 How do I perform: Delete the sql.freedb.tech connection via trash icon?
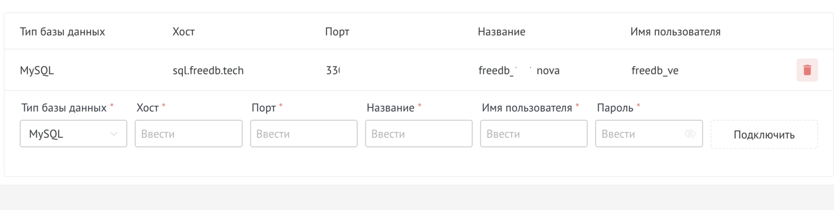click(x=807, y=70)
